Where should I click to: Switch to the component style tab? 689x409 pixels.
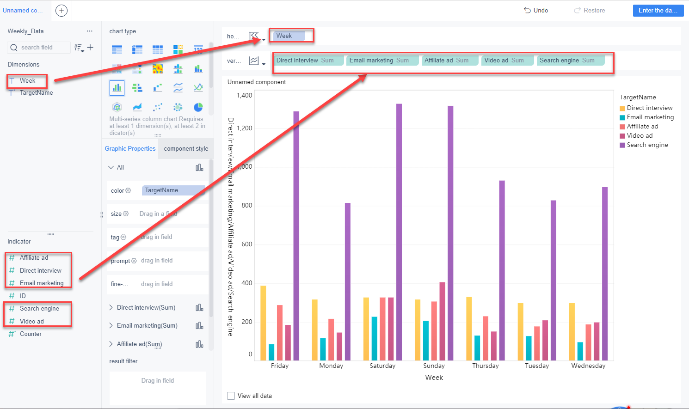point(186,148)
